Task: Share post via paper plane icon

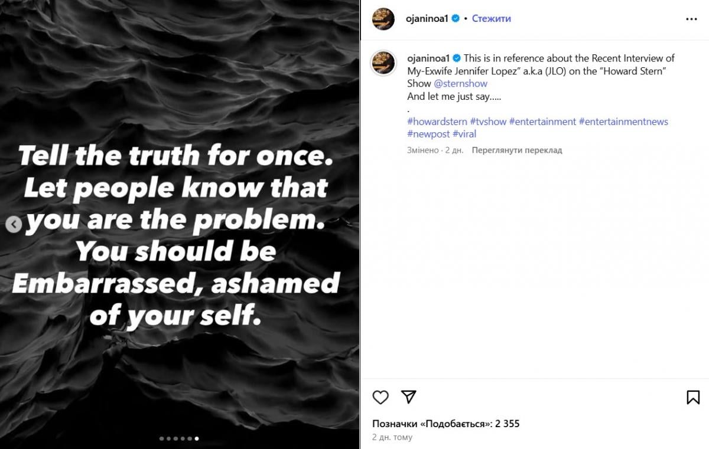Action: tap(409, 397)
